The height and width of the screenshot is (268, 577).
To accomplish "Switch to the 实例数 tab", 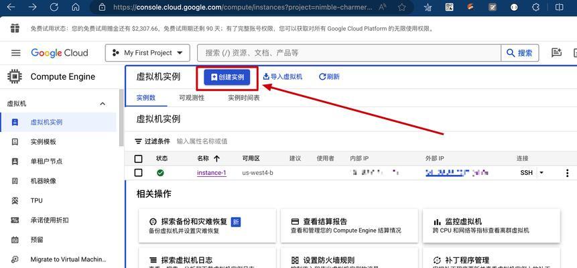I will [x=146, y=98].
